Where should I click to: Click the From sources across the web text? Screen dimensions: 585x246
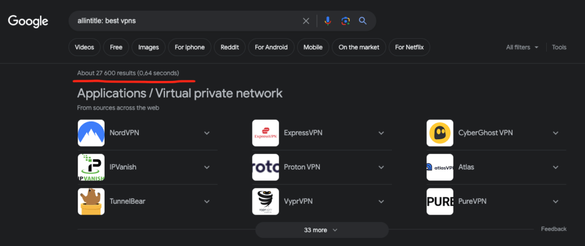tap(118, 108)
